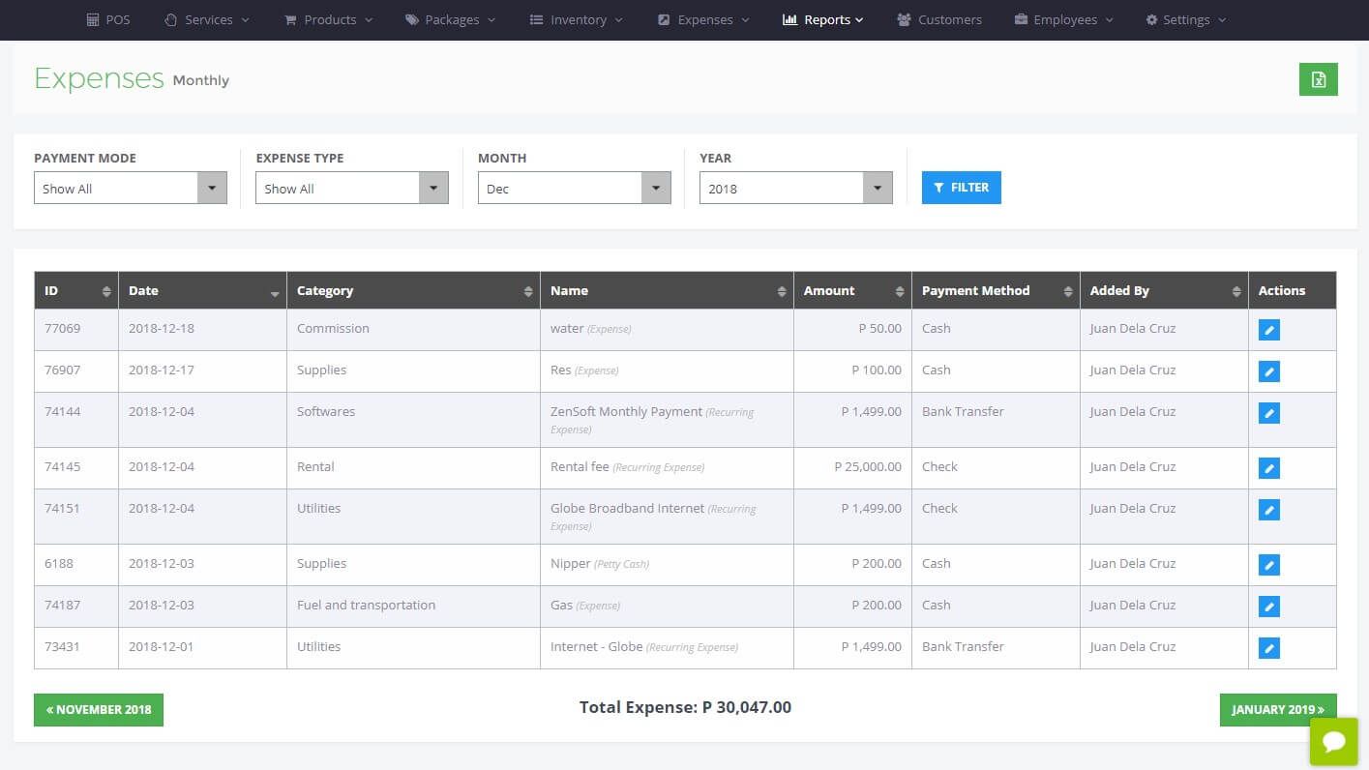This screenshot has height=770, width=1369.
Task: Expand the Packages menu
Action: pos(451,19)
